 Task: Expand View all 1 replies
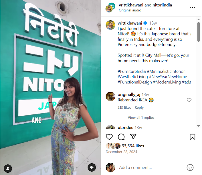click(x=141, y=118)
